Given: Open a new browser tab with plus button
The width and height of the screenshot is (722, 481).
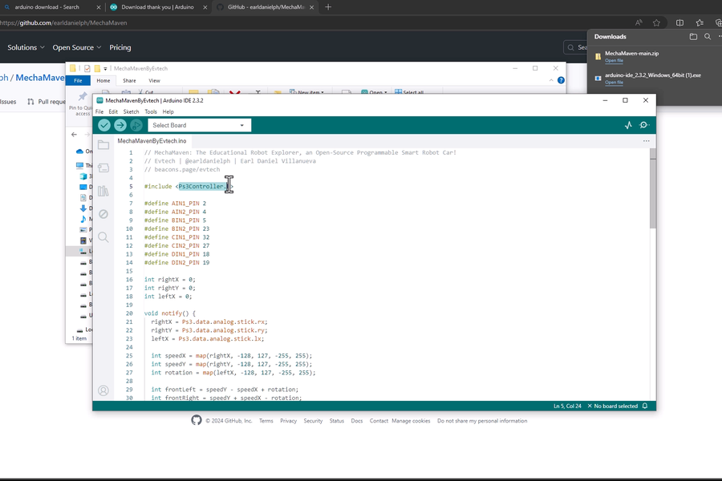Looking at the screenshot, I should [328, 7].
